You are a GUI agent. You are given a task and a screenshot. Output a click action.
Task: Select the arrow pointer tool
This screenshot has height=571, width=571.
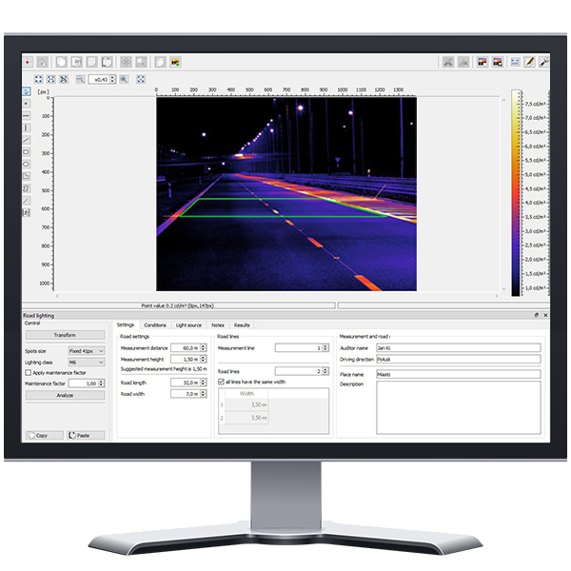pyautogui.click(x=26, y=92)
